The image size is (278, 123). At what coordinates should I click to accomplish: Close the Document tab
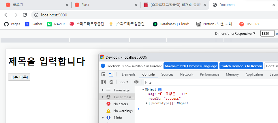[274, 5]
